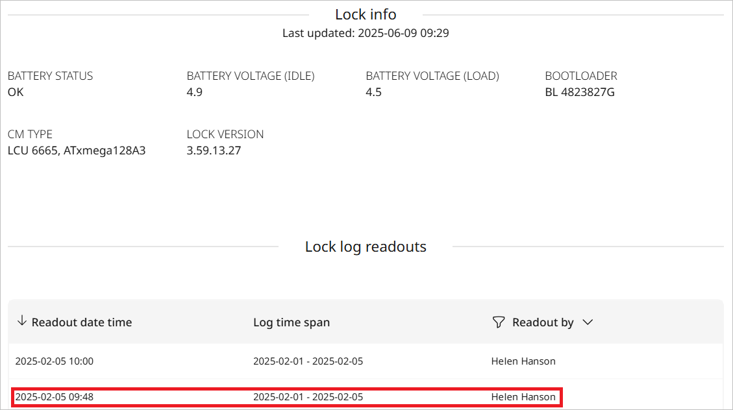The image size is (733, 410).
Task: Expand the Readout by chevron dropdown
Action: (x=588, y=322)
